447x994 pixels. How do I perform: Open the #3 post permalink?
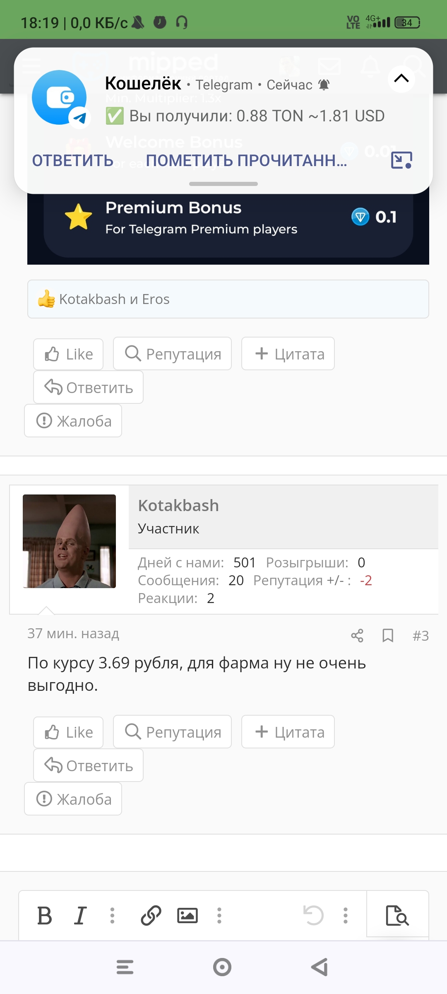click(x=421, y=636)
